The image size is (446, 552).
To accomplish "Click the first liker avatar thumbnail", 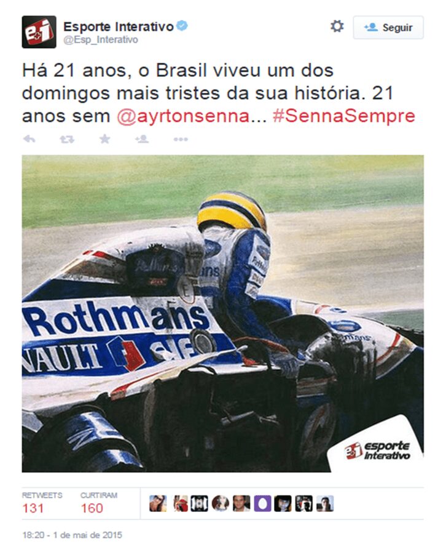I will pyautogui.click(x=158, y=503).
